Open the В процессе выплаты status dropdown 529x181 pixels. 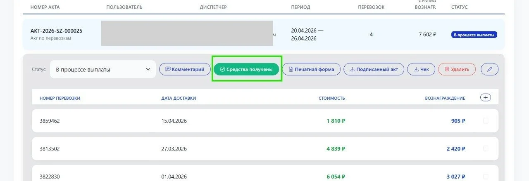(x=103, y=69)
